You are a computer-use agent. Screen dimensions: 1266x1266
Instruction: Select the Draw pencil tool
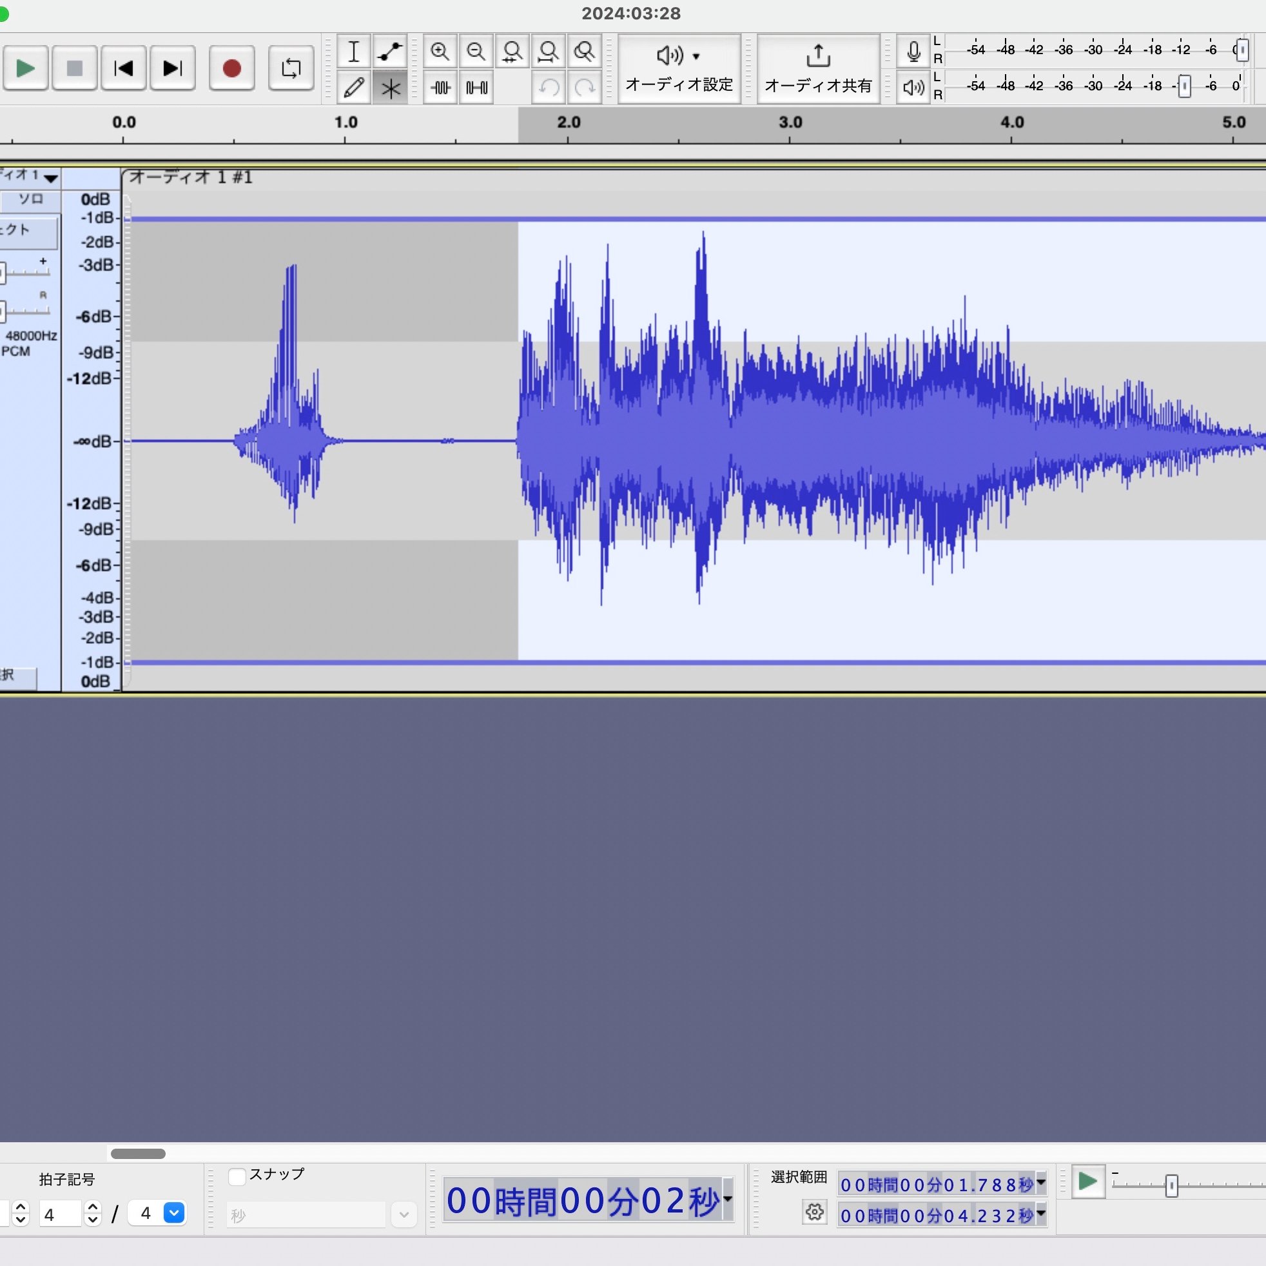354,88
